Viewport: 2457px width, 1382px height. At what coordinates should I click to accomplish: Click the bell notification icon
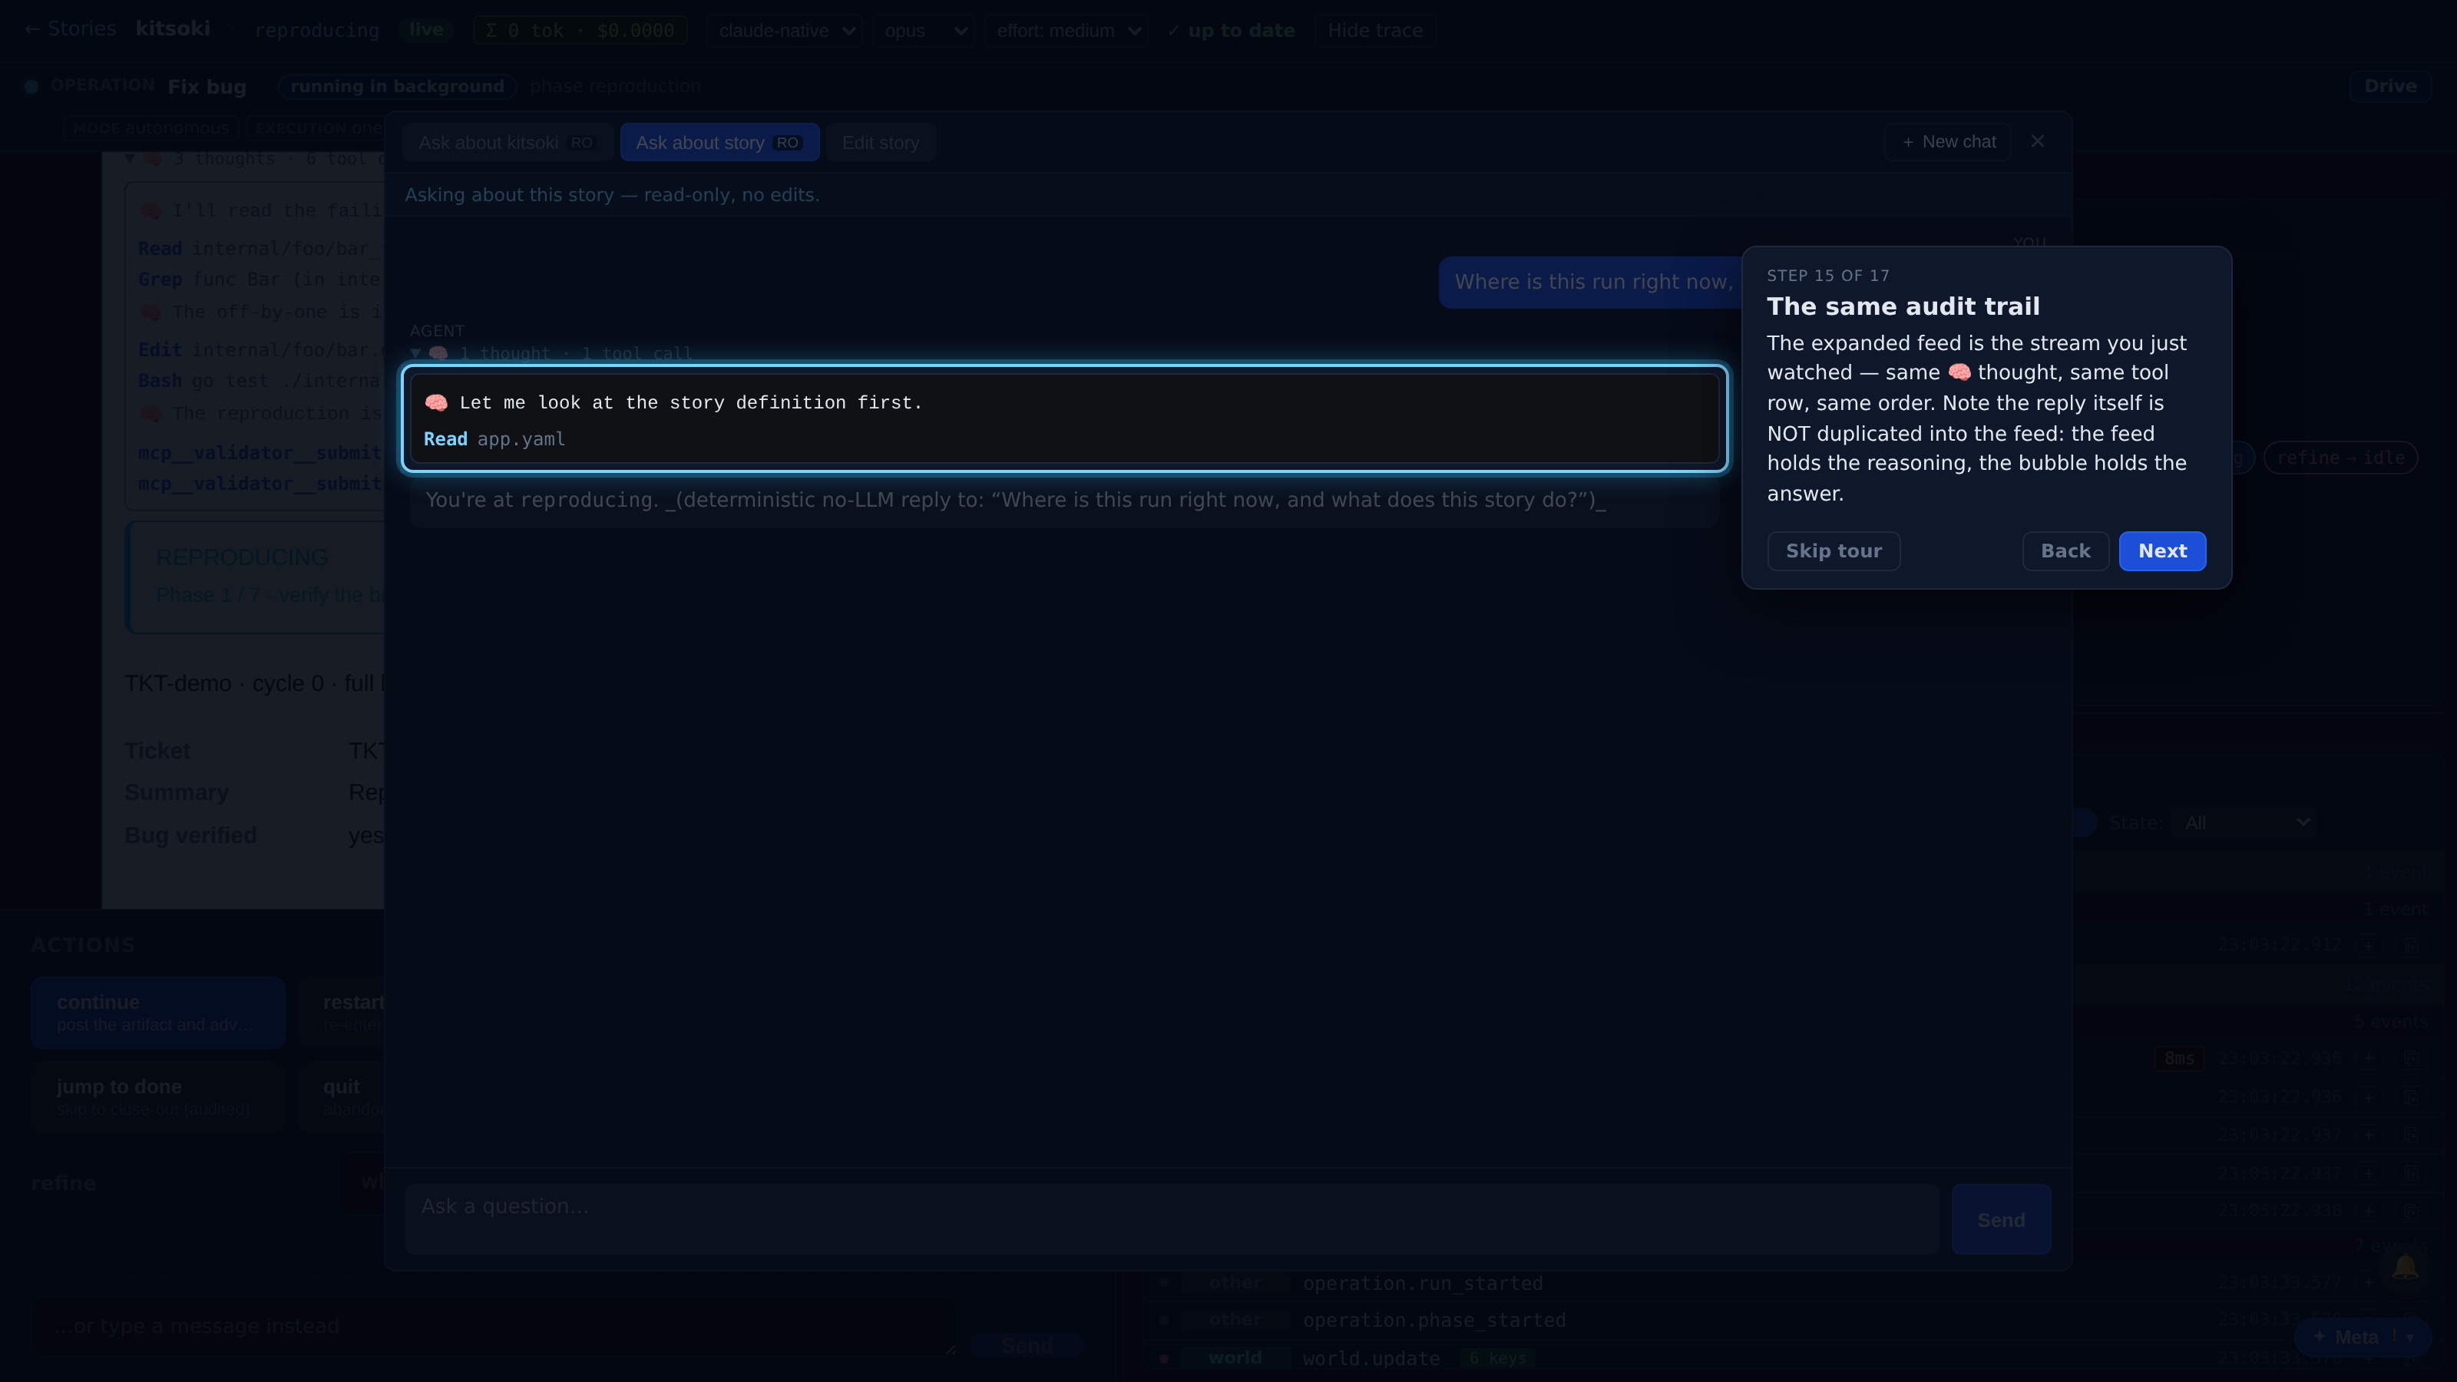click(2405, 1268)
